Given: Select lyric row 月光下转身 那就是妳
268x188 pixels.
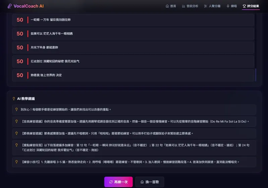Looking at the screenshot, I should [x=133, y=47].
